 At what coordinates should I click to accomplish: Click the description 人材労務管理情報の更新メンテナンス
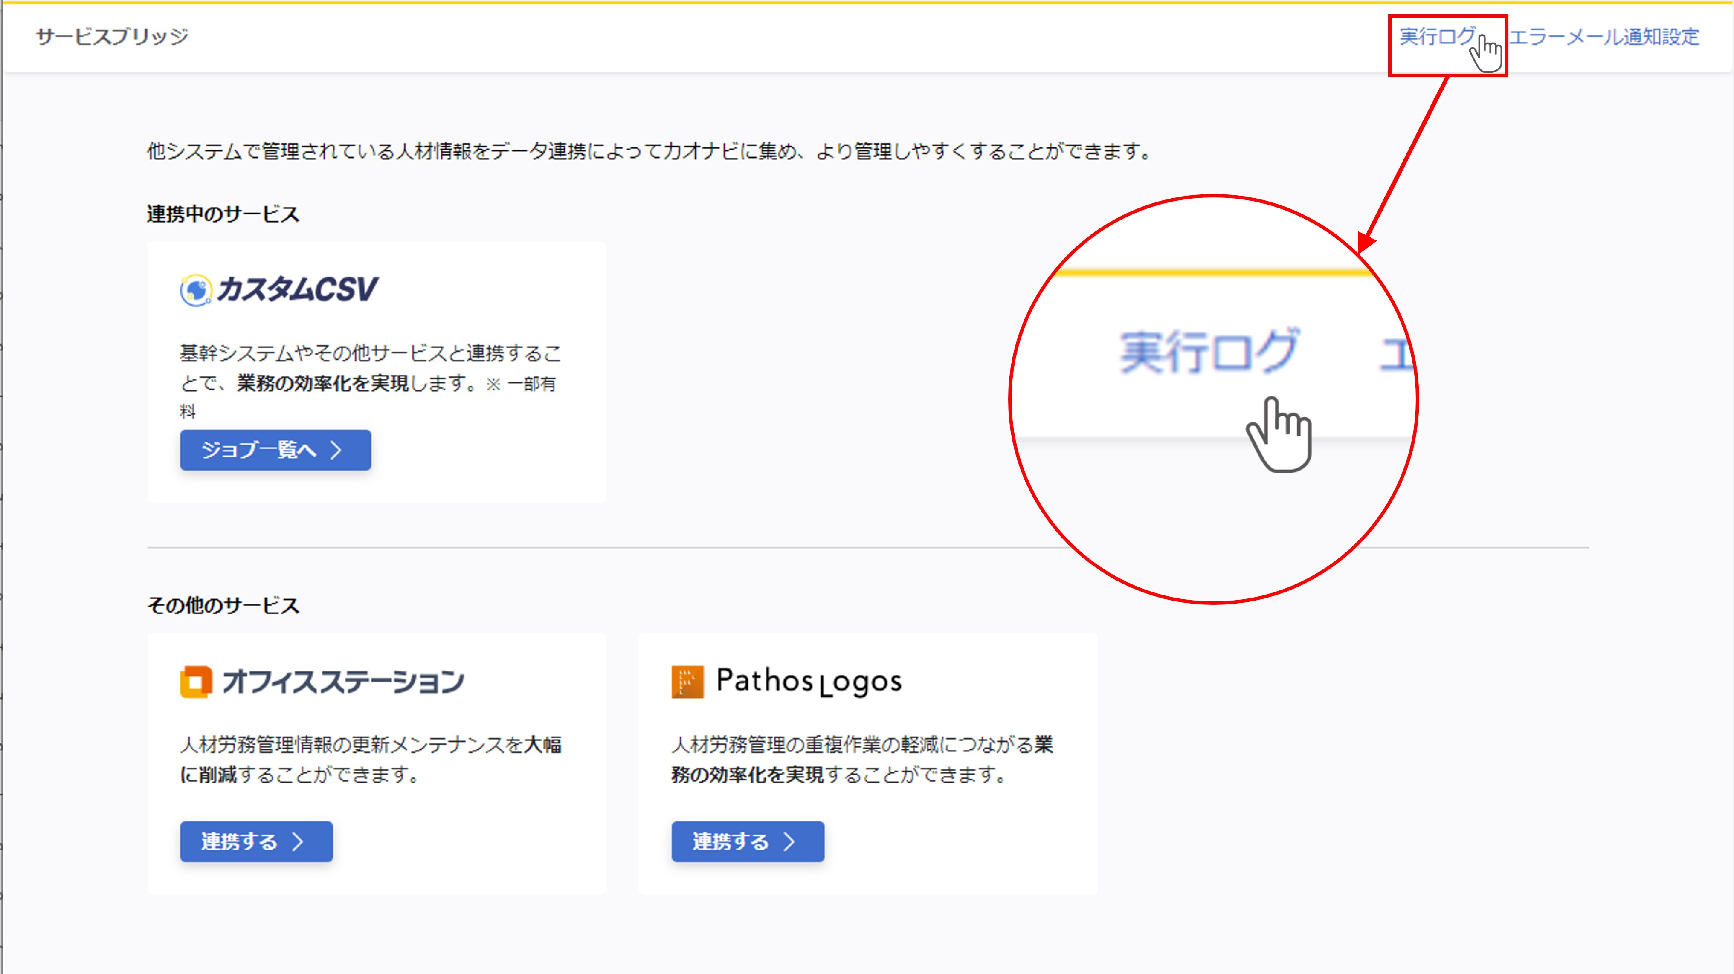(370, 760)
